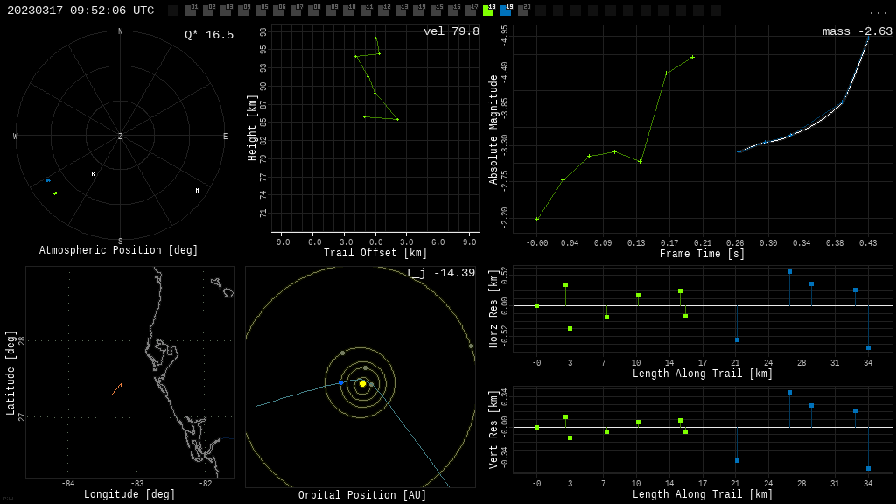Click the 'Vert Res [km]' axis label
896x504 pixels.
pyautogui.click(x=493, y=430)
